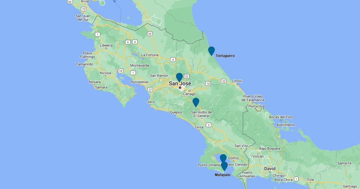Click the San José capital city marker dot
The height and width of the screenshot is (189, 360).
pyautogui.click(x=180, y=88)
